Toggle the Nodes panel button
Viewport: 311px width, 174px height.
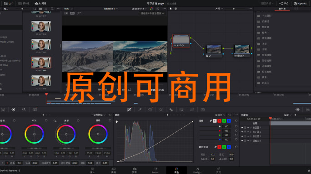click(284, 3)
